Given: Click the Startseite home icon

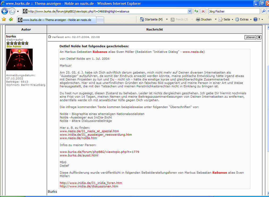Looking at the screenshot, I should [142, 19].
